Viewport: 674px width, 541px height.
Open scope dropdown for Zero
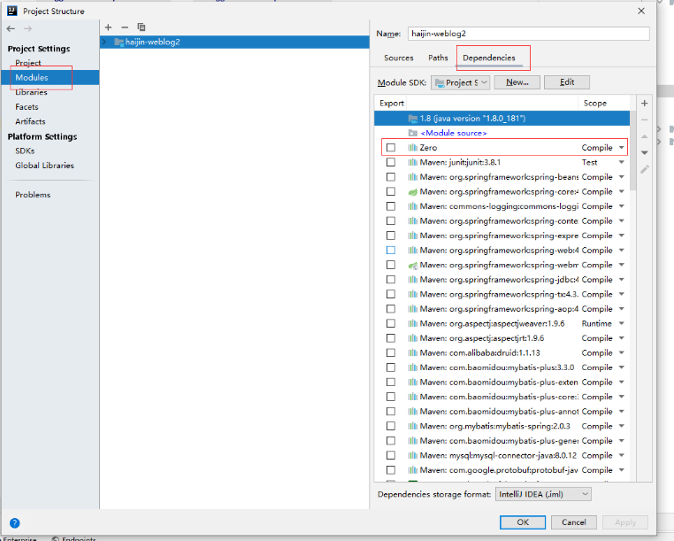621,148
